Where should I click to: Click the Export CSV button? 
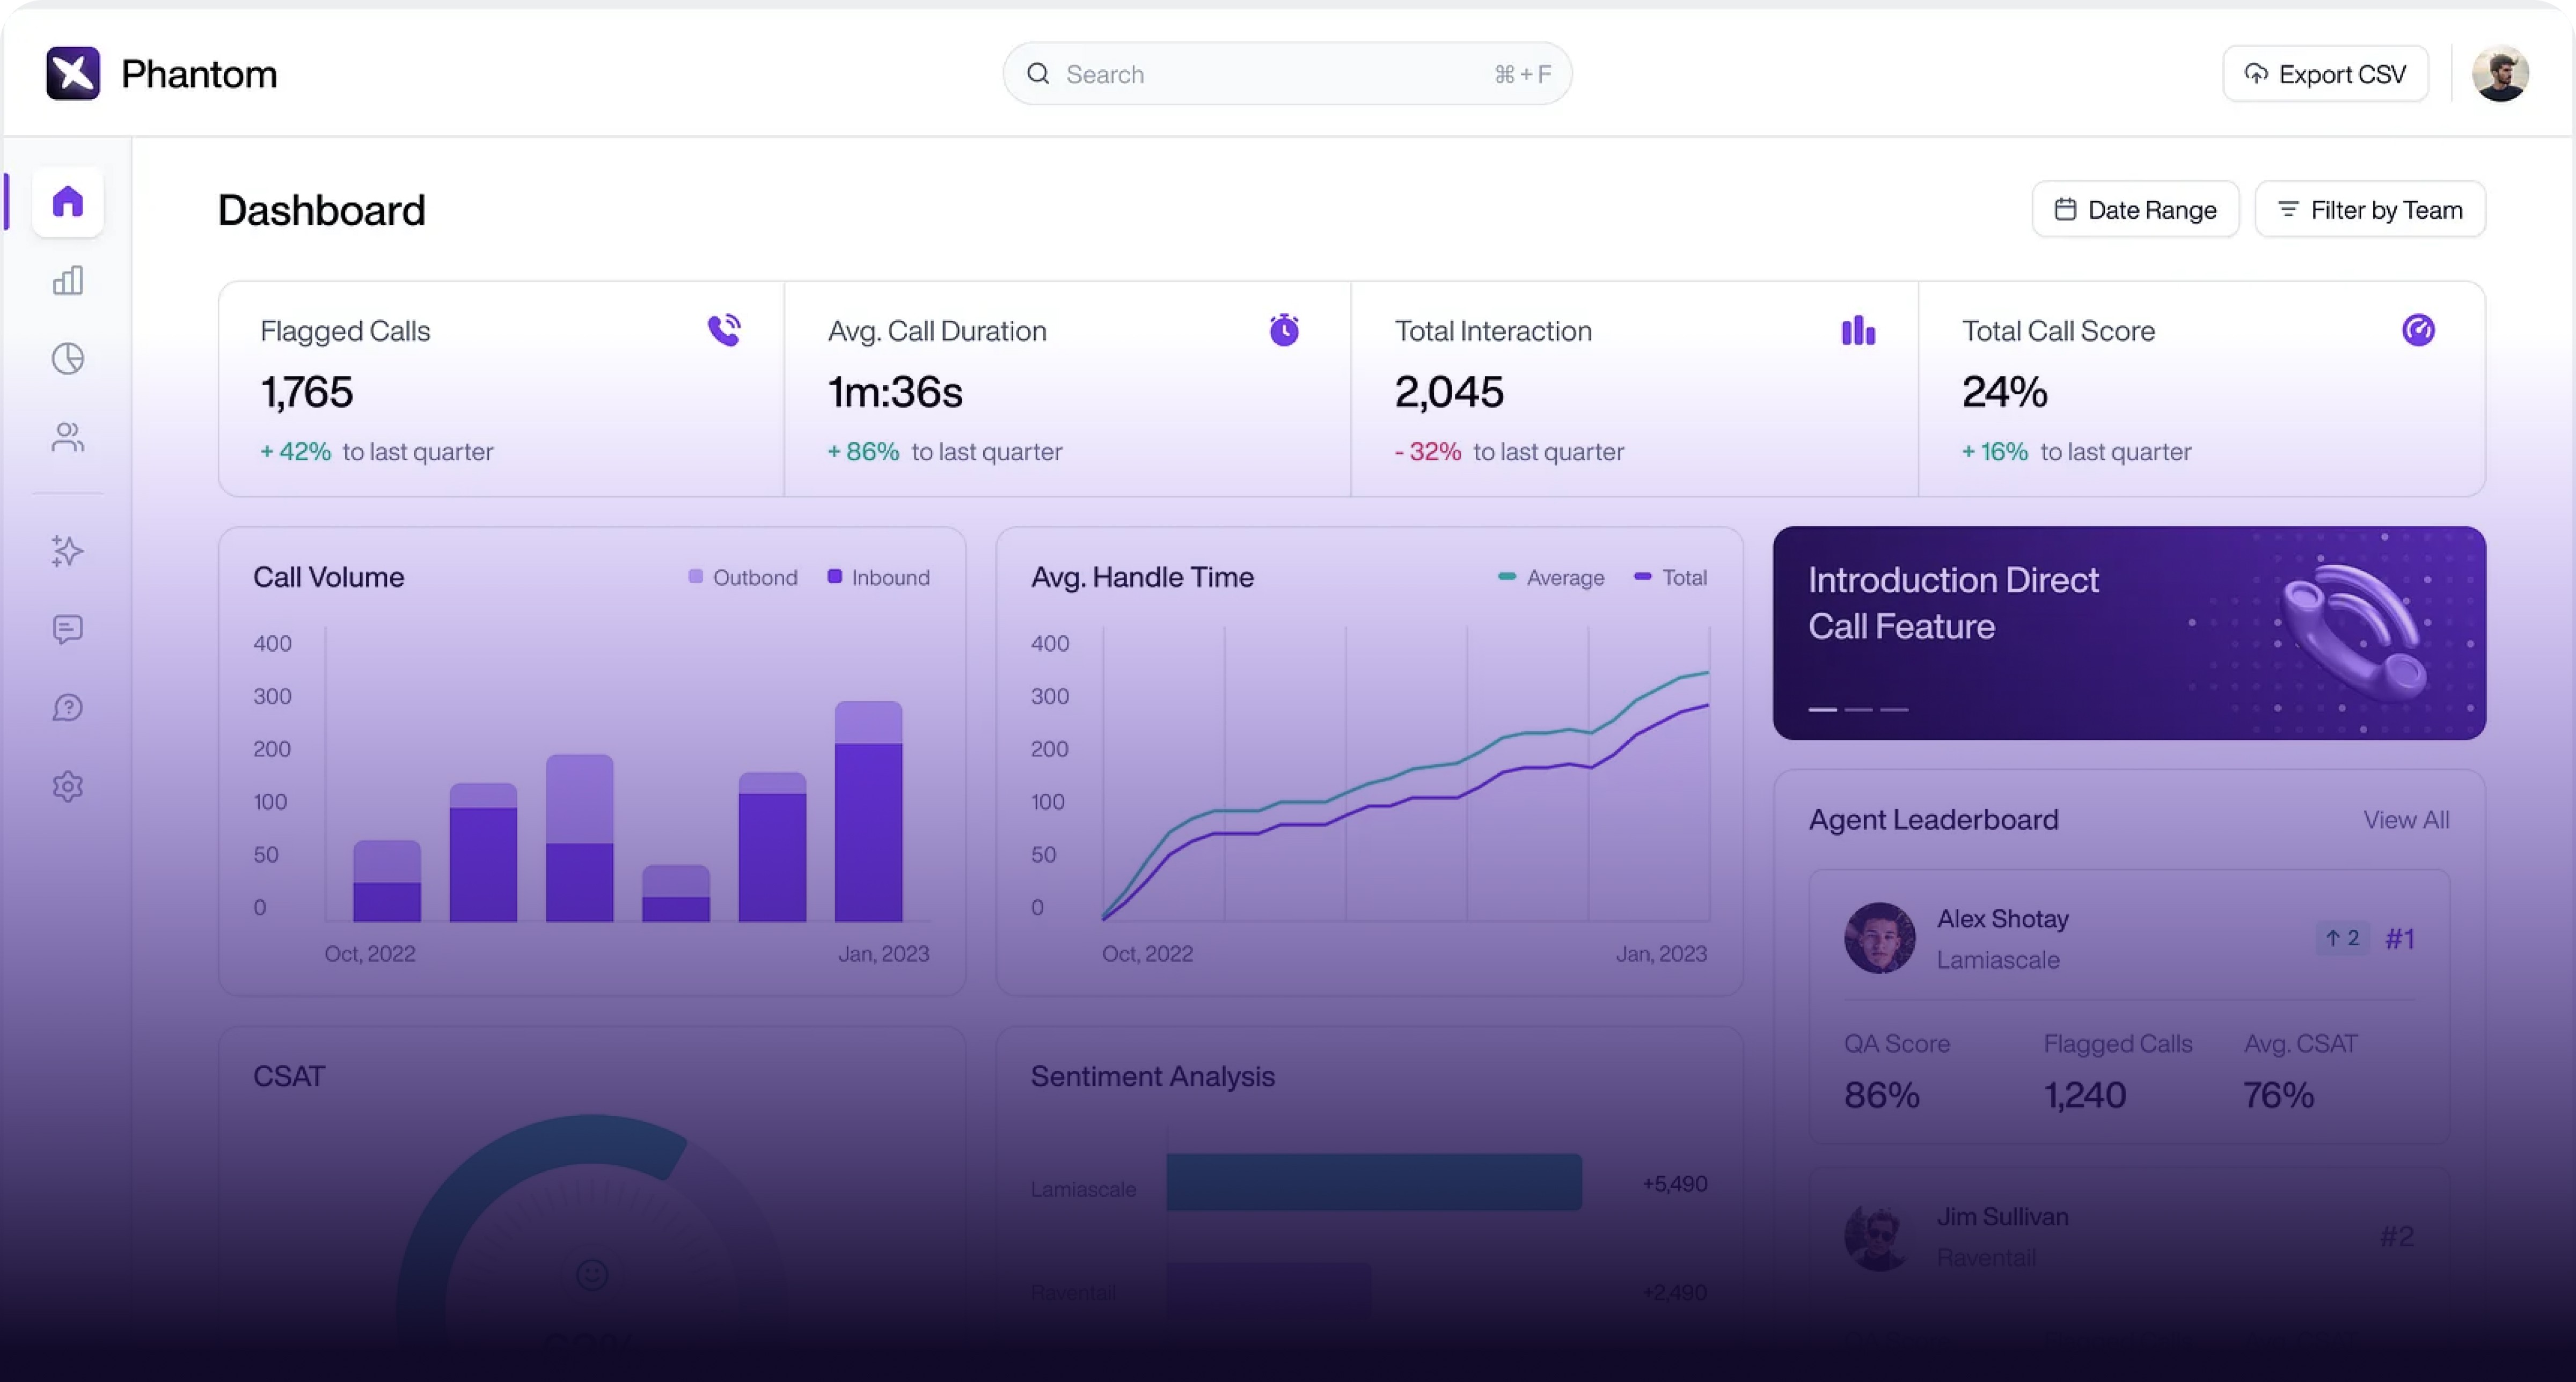coord(2325,74)
